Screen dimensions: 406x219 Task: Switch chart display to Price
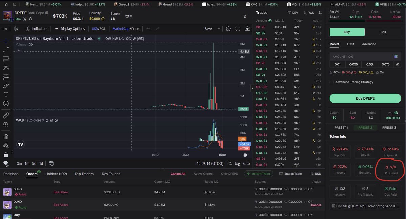(x=135, y=29)
